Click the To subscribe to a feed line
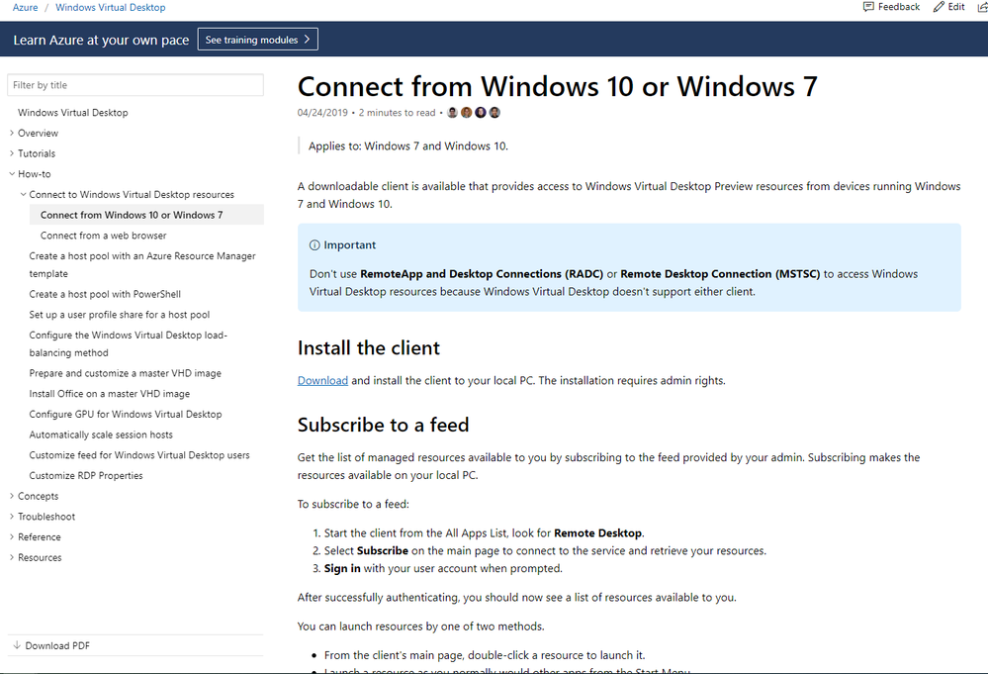This screenshot has width=988, height=674. pyautogui.click(x=353, y=504)
